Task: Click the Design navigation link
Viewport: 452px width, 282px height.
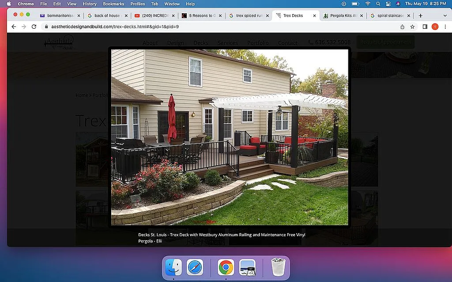Action: coord(175,43)
